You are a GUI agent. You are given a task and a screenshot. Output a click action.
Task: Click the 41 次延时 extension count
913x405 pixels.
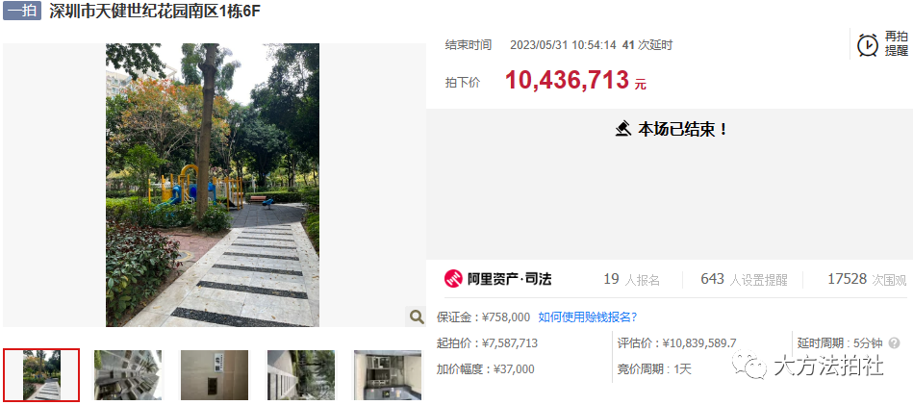pyautogui.click(x=647, y=45)
